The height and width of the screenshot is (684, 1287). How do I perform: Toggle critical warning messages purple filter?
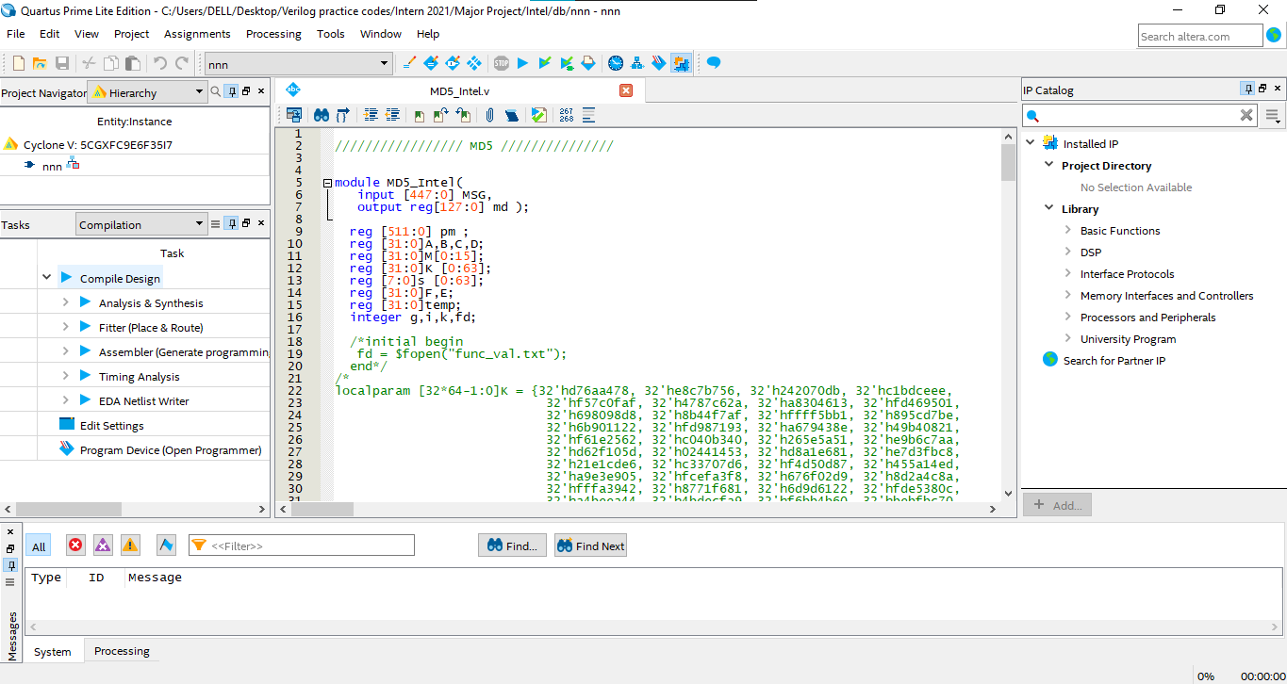coord(103,546)
